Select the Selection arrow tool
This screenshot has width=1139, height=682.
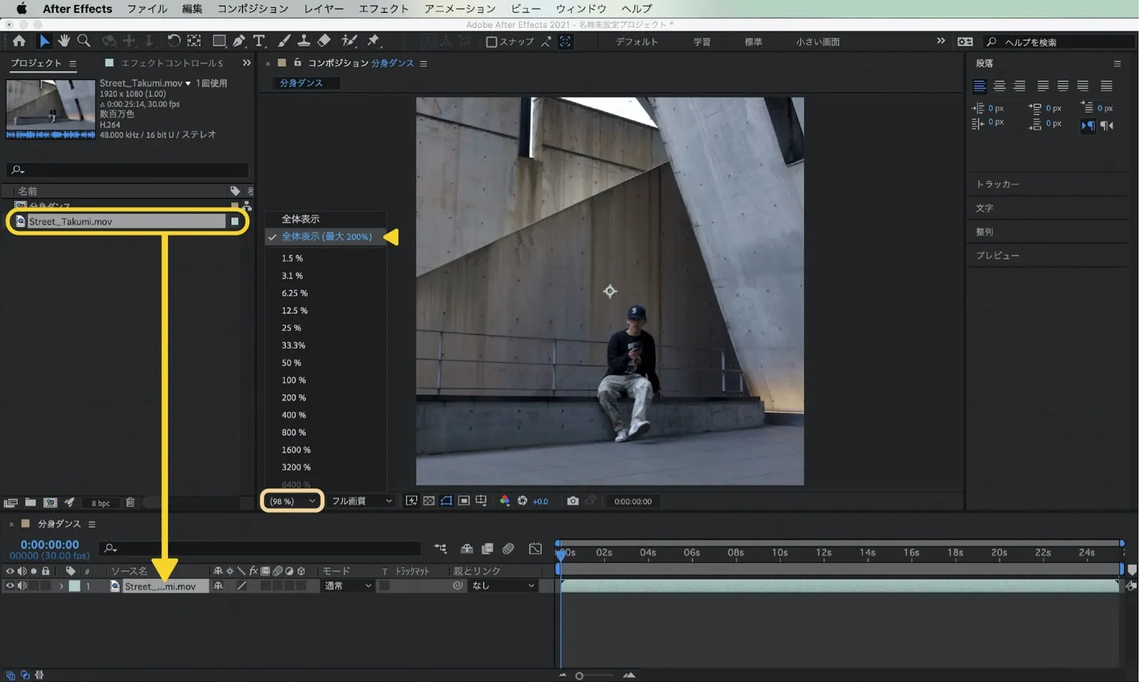click(x=44, y=41)
